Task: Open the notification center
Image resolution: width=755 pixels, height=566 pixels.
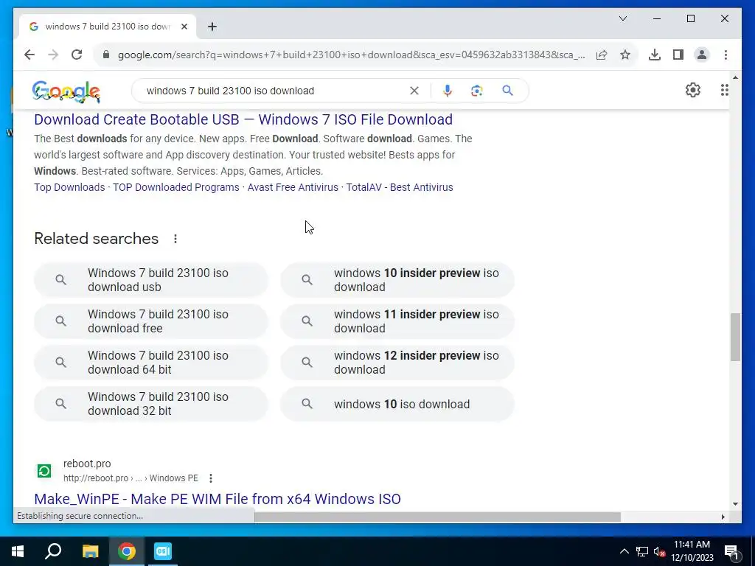Action: (x=731, y=551)
